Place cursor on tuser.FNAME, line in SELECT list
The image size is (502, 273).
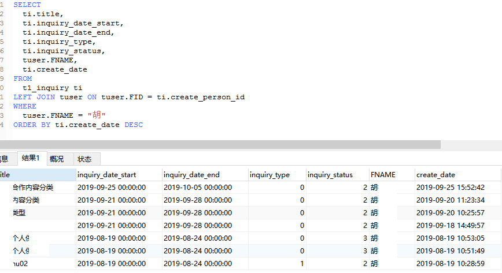click(50, 60)
